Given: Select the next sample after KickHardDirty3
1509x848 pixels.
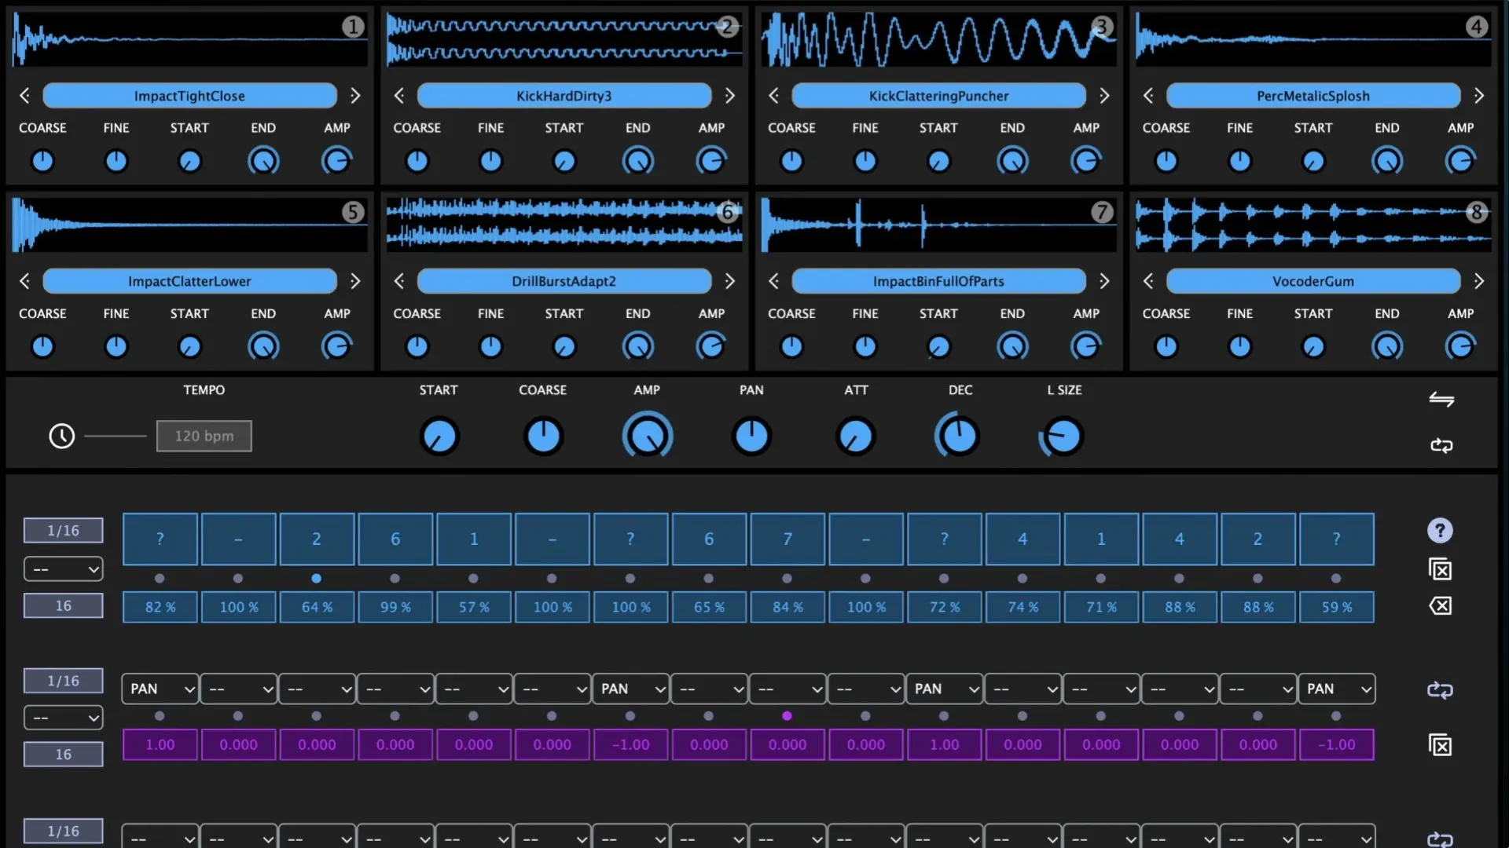Looking at the screenshot, I should tap(730, 95).
